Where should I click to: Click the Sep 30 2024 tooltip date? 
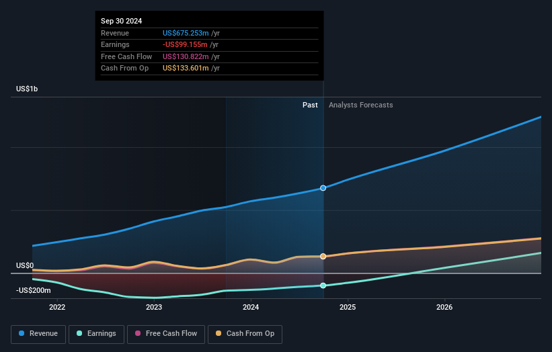122,21
